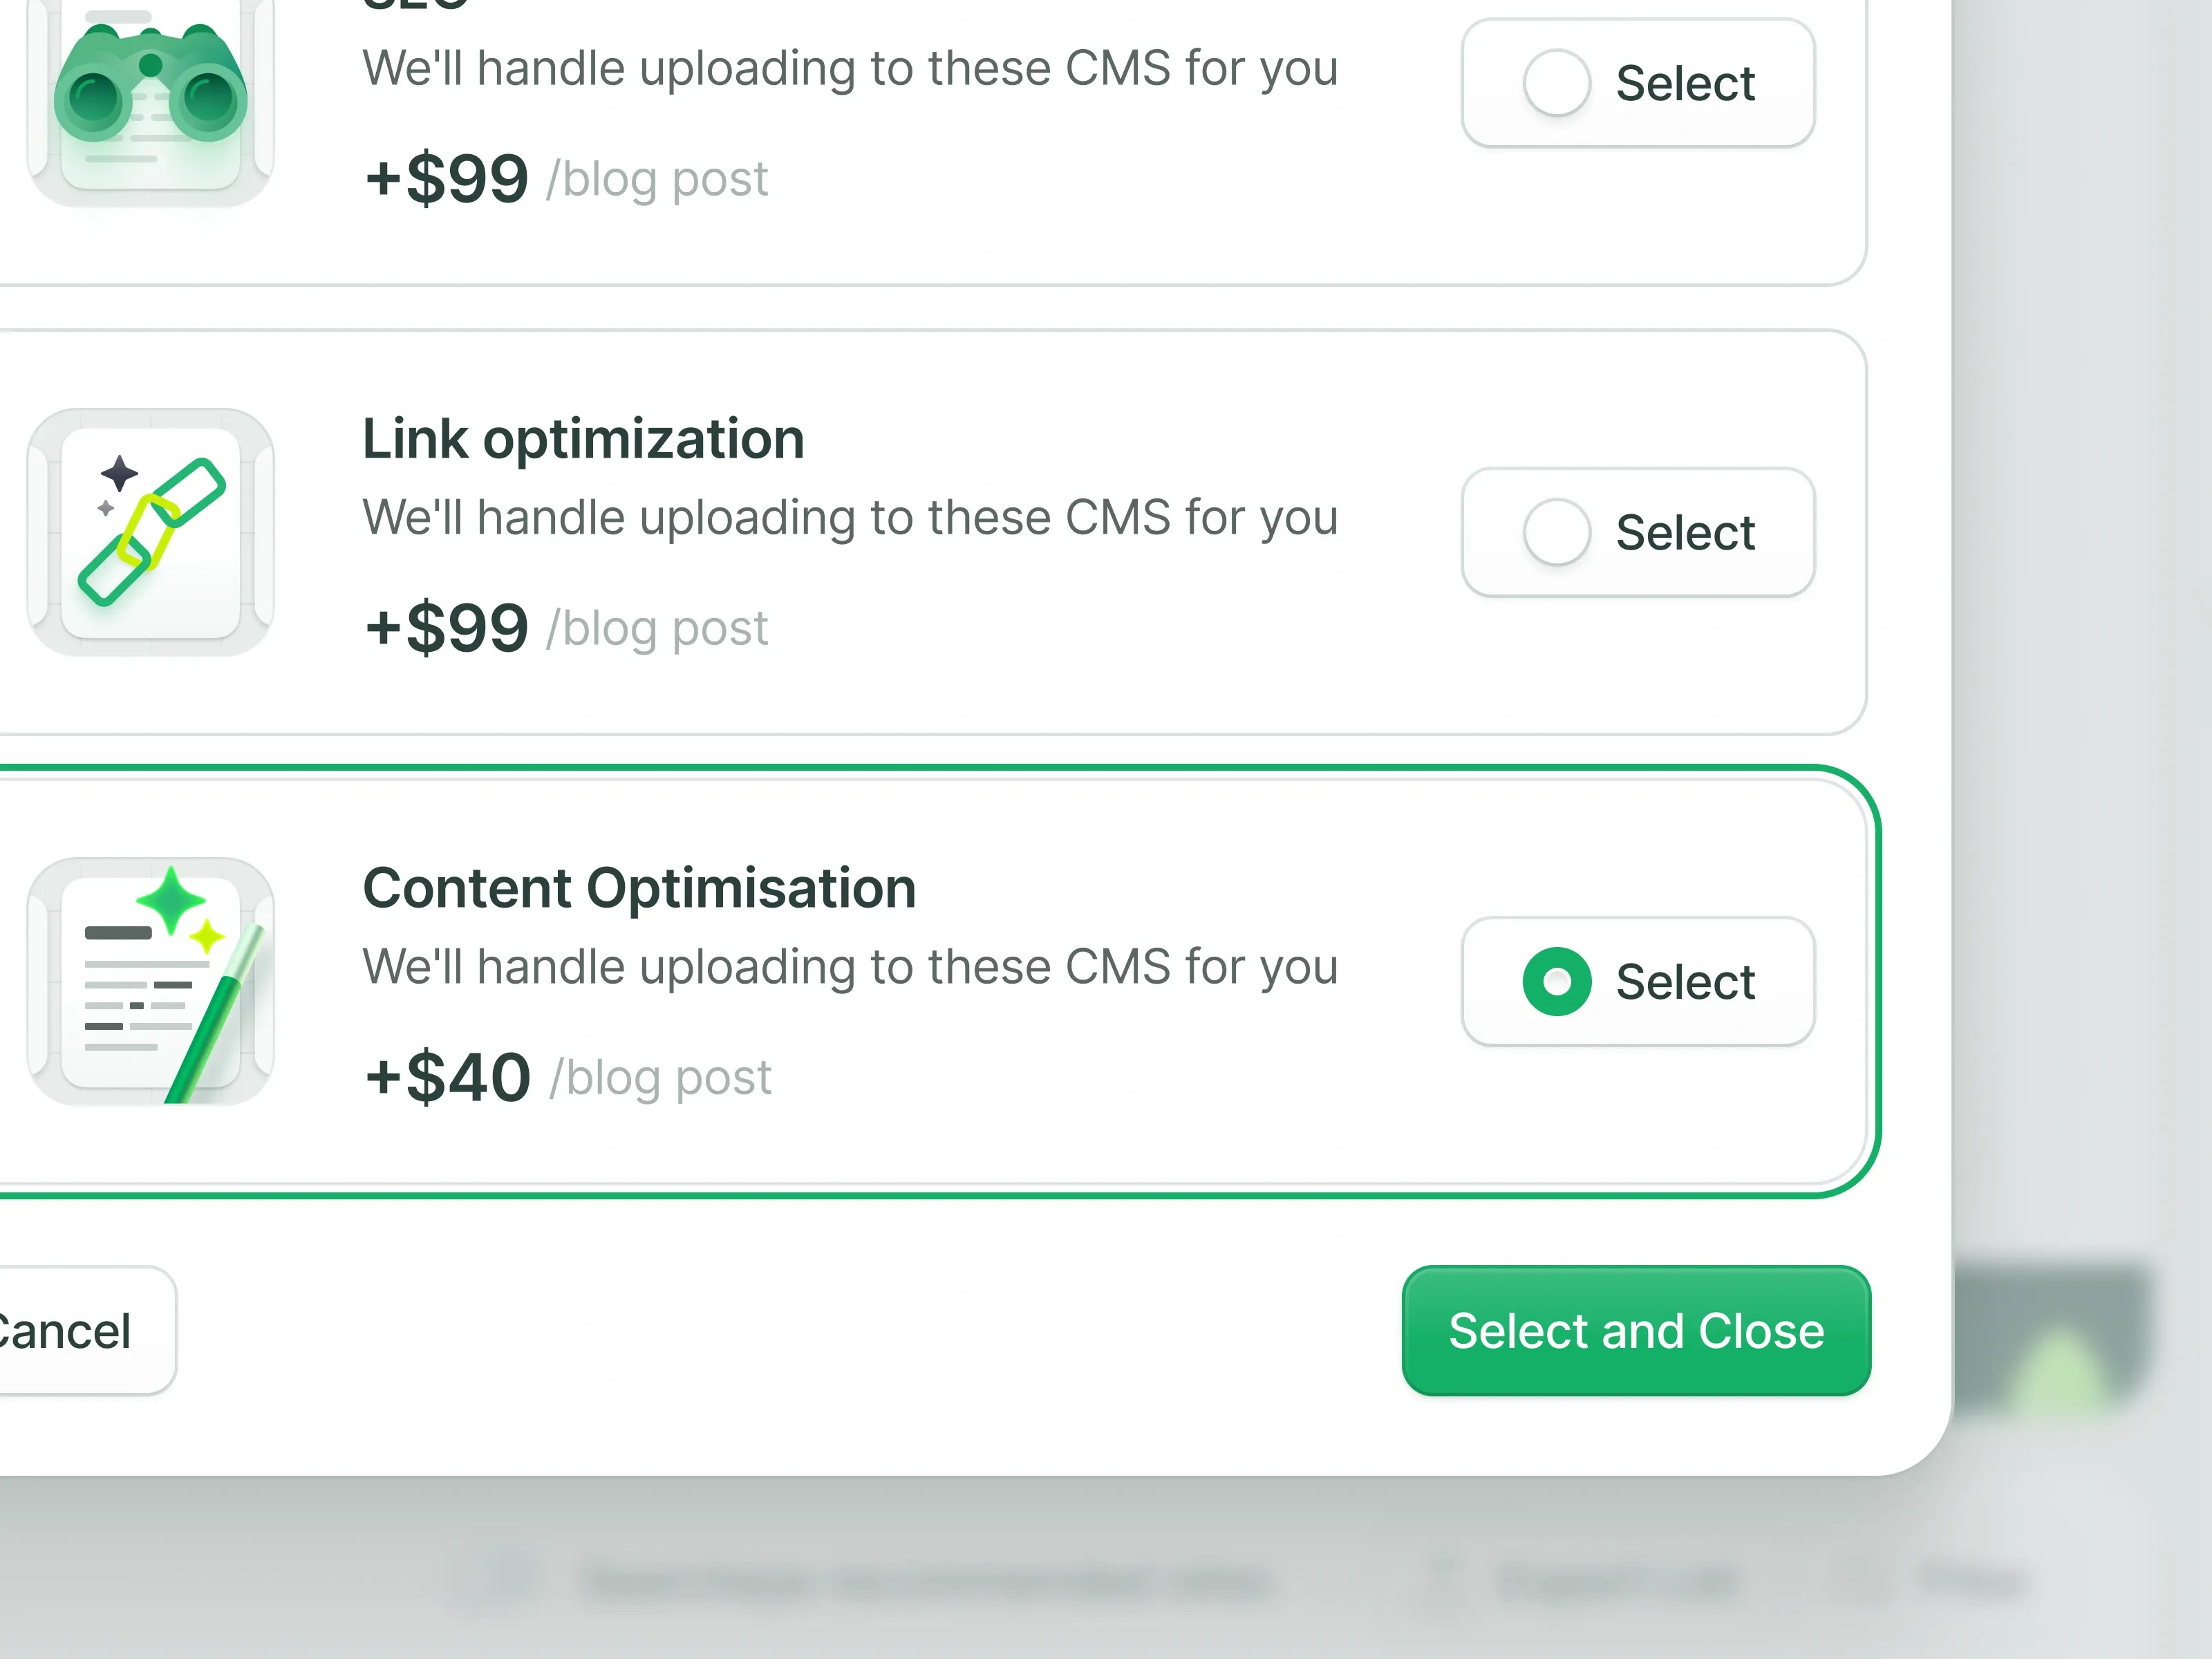Image resolution: width=2212 pixels, height=1659 pixels.
Task: Select the radio button for the SEO option
Action: (x=1556, y=83)
